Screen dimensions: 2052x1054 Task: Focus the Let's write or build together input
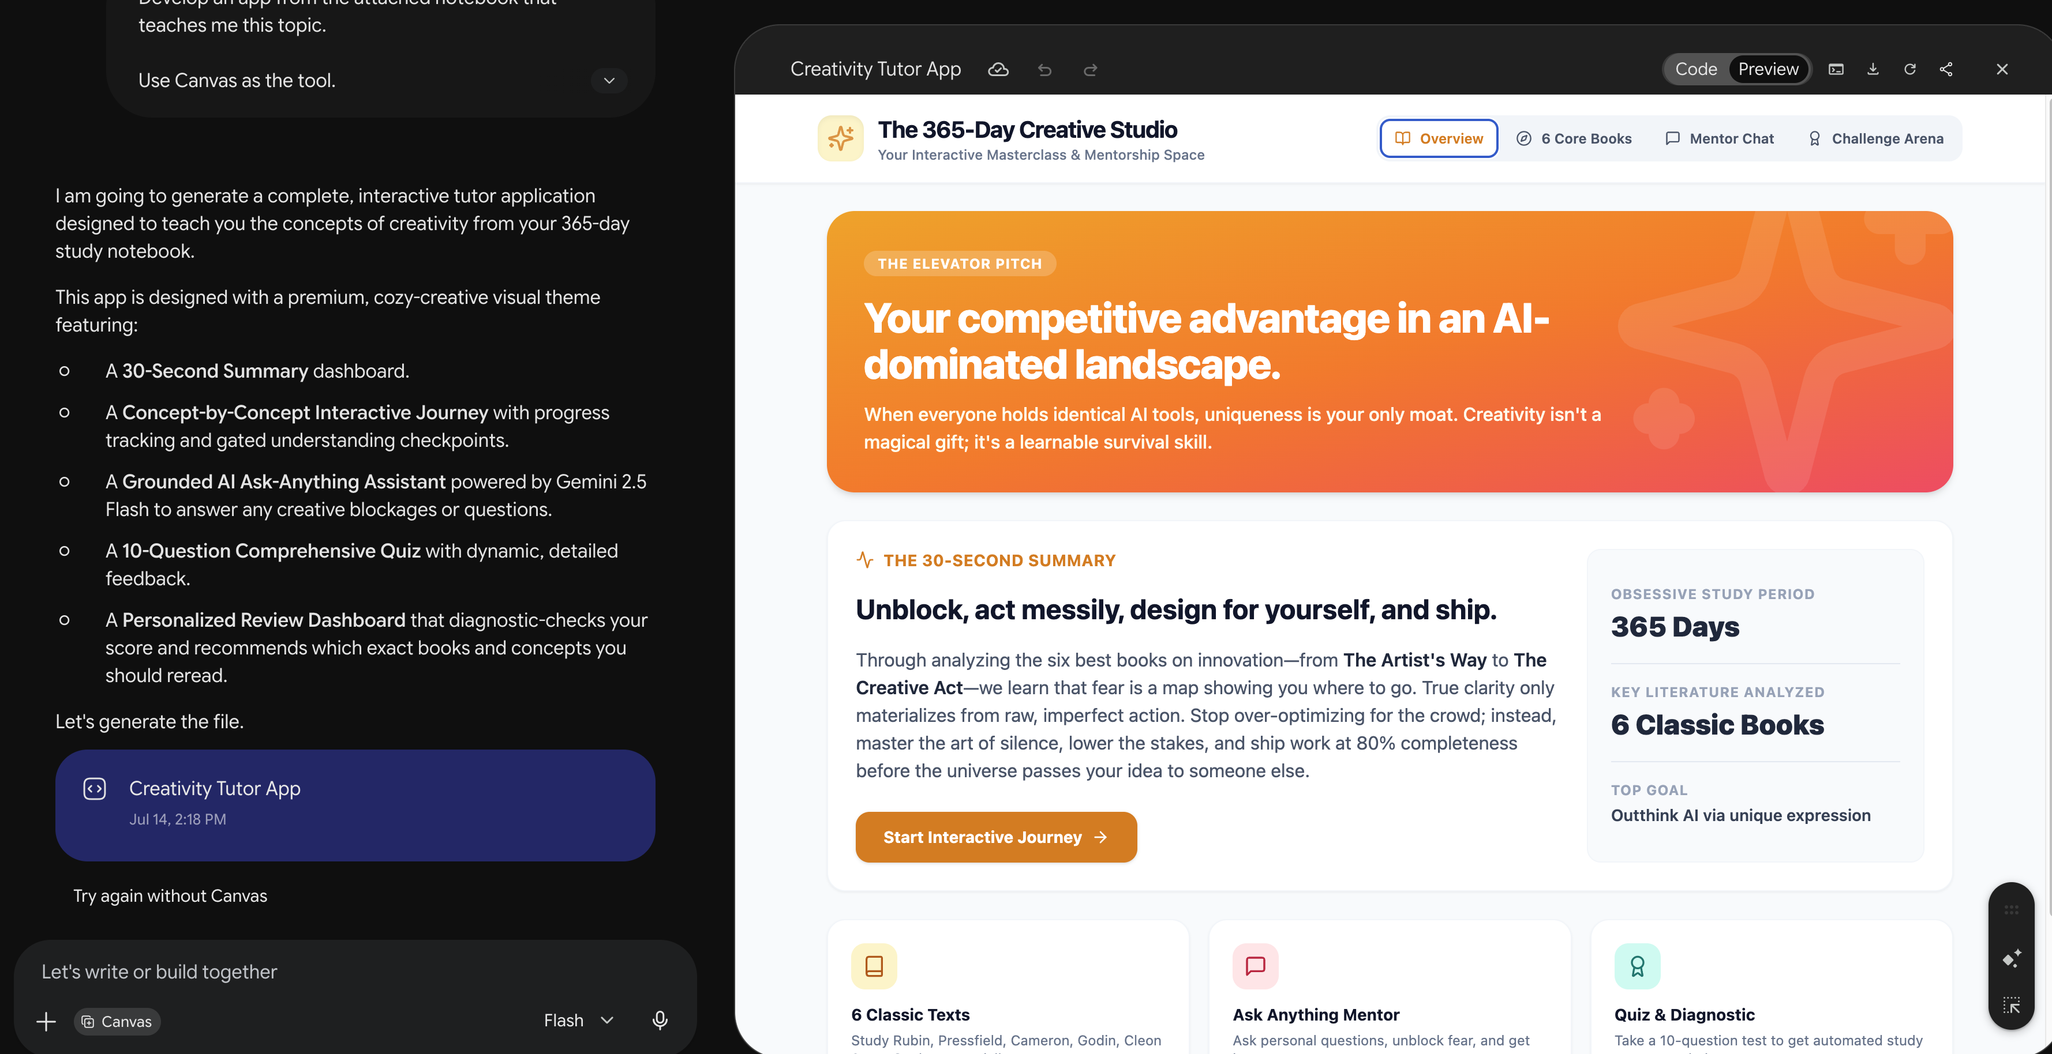pyautogui.click(x=354, y=971)
